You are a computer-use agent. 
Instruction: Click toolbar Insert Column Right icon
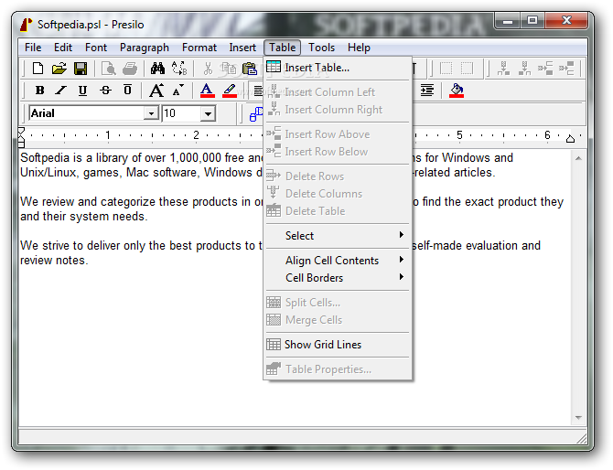pos(524,69)
